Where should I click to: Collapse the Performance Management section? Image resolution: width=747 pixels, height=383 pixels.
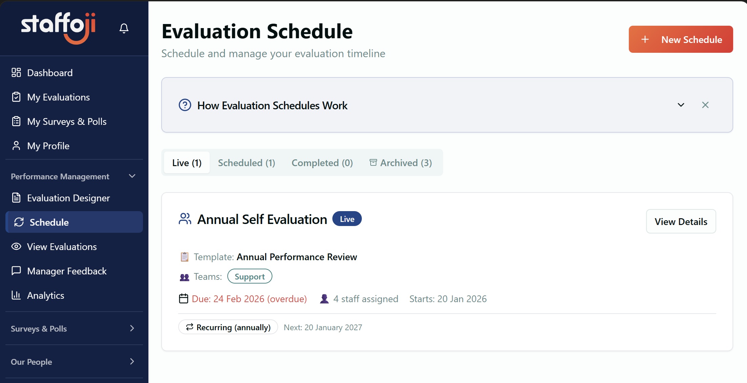click(132, 176)
